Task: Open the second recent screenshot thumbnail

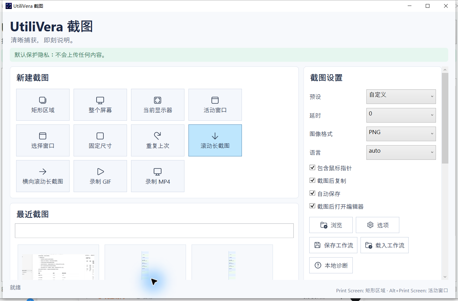Action: [x=145, y=263]
